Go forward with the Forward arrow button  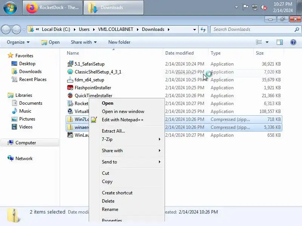coord(16,30)
